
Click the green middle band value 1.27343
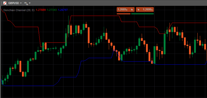[x=52, y=10]
